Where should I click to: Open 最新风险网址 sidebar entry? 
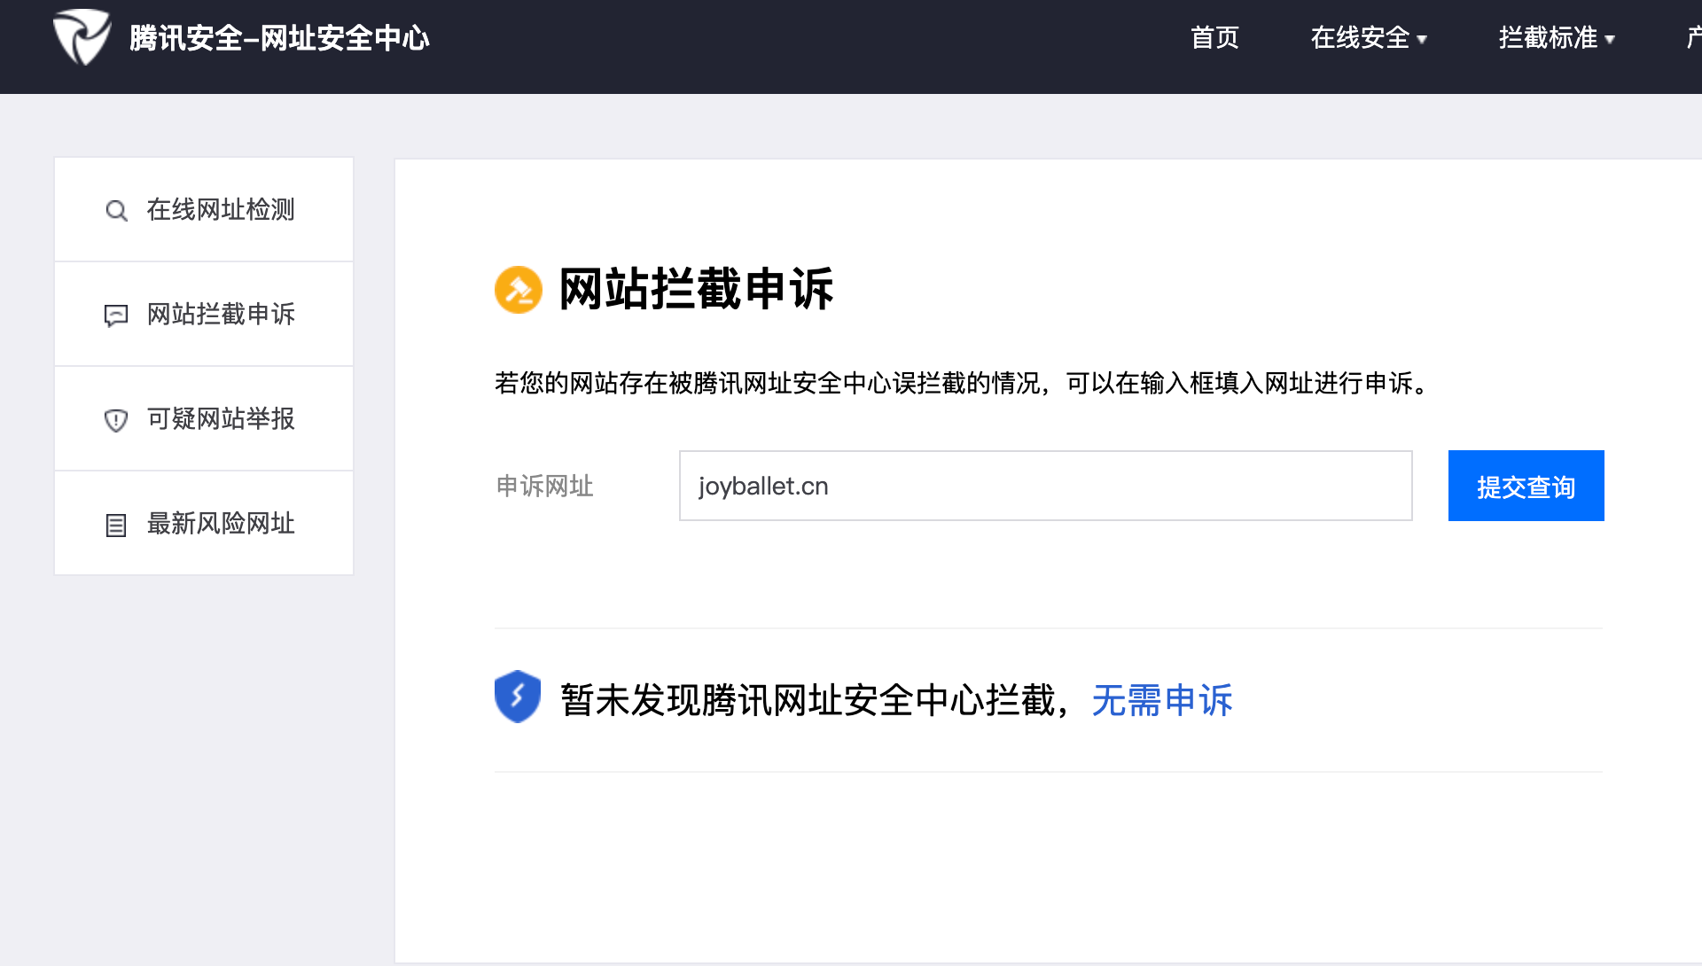220,524
